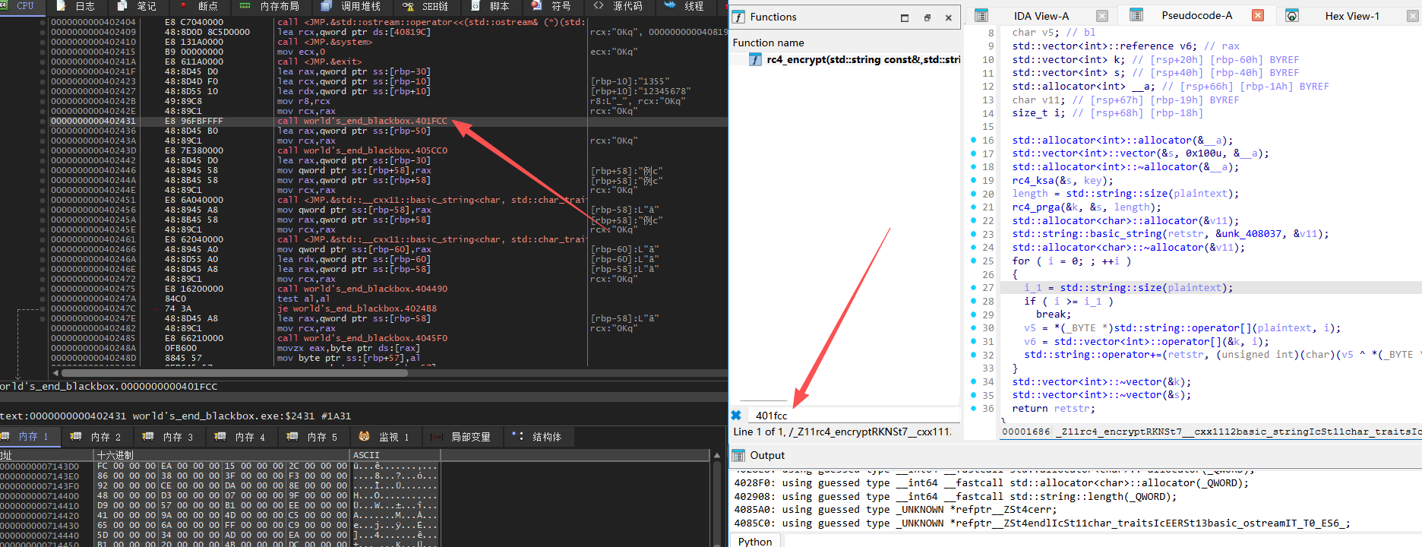Click the Hex View-1 tab icon

tap(1291, 16)
